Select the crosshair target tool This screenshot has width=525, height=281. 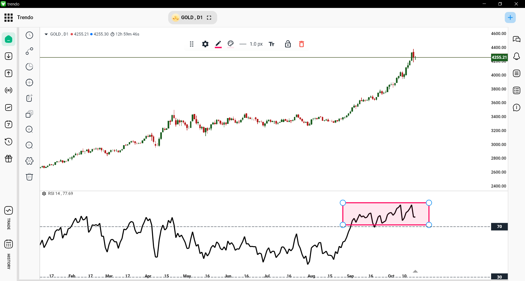(x=29, y=83)
